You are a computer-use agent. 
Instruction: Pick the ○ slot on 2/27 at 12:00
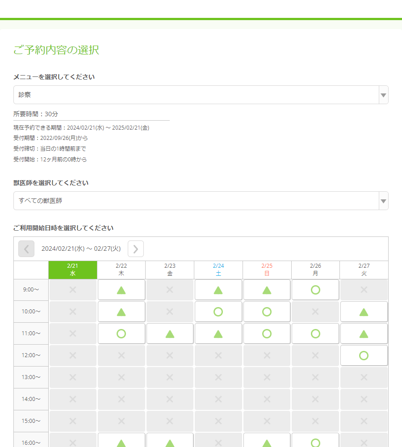click(364, 355)
